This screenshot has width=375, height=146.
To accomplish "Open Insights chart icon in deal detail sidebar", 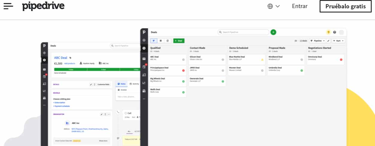I will [44, 91].
